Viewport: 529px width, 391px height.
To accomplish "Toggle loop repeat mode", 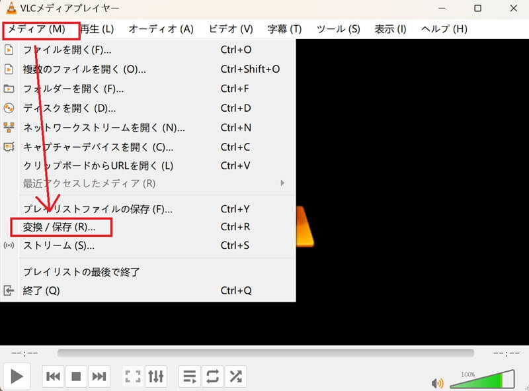I will coord(212,376).
